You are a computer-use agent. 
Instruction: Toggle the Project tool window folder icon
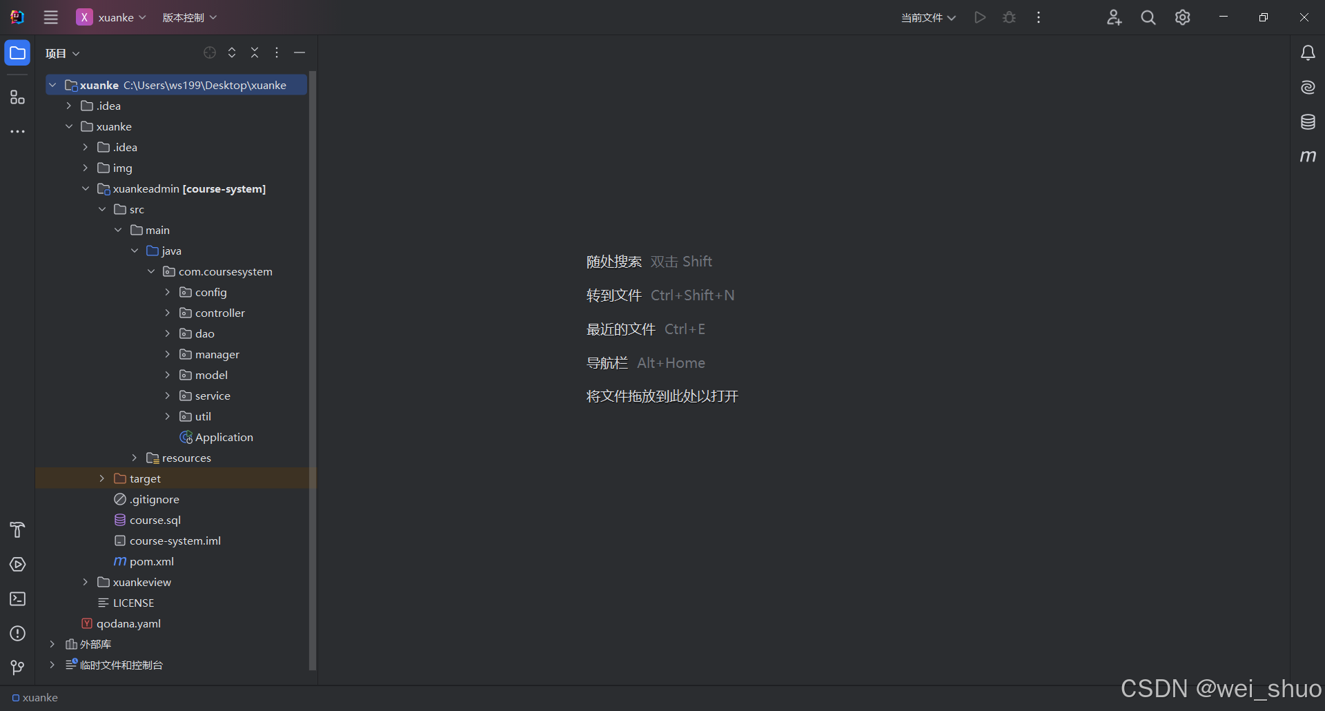pyautogui.click(x=17, y=53)
